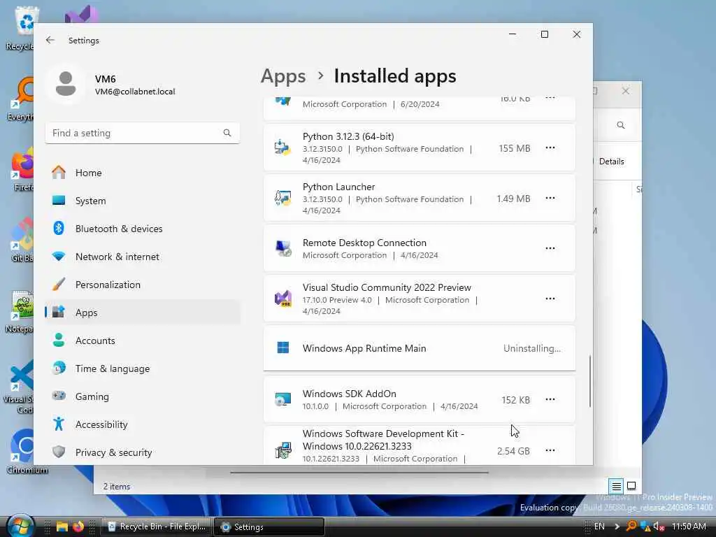Image resolution: width=716 pixels, height=537 pixels.
Task: Click the VM6 user avatar icon
Action: point(66,84)
